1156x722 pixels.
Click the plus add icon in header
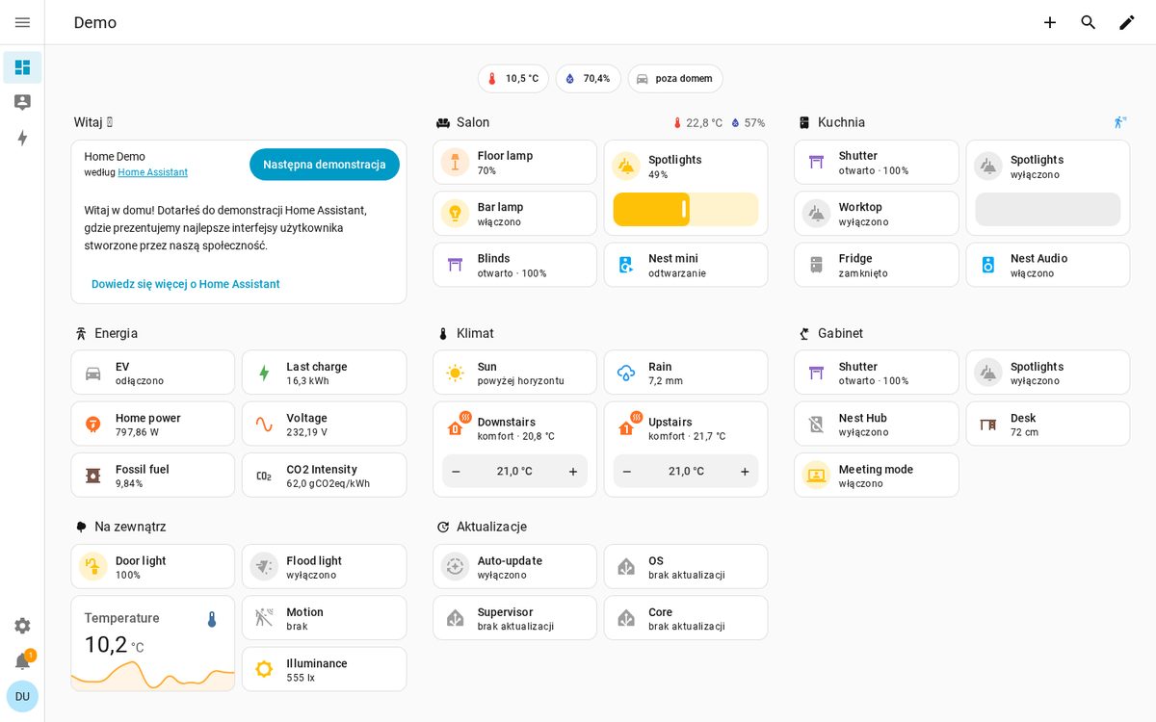pos(1050,22)
